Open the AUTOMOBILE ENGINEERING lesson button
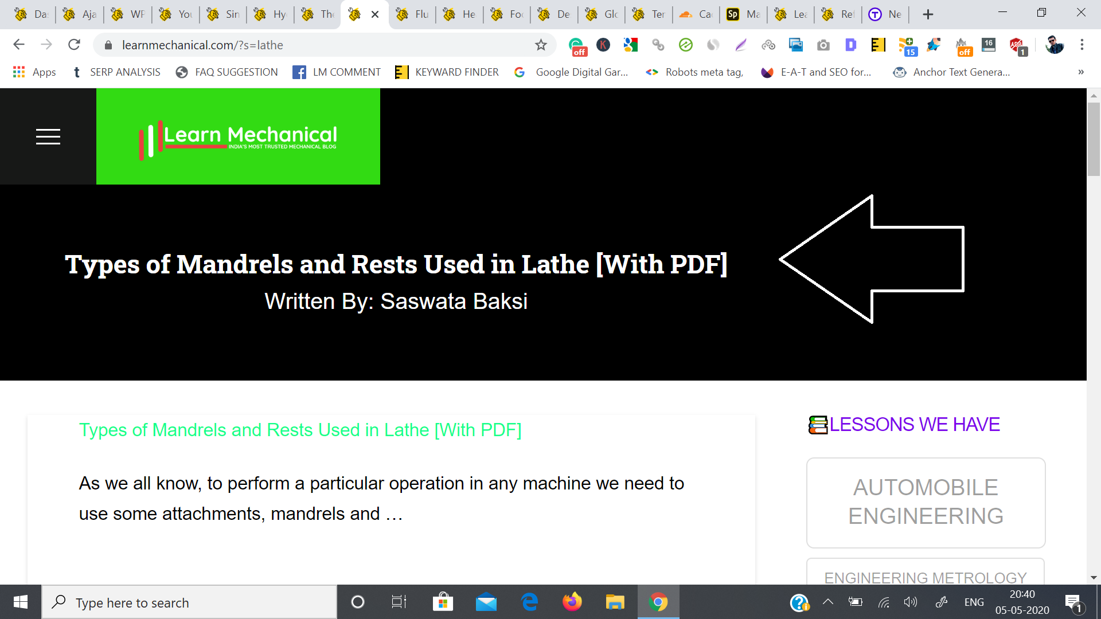Screen dimensions: 1101x619 (926, 502)
